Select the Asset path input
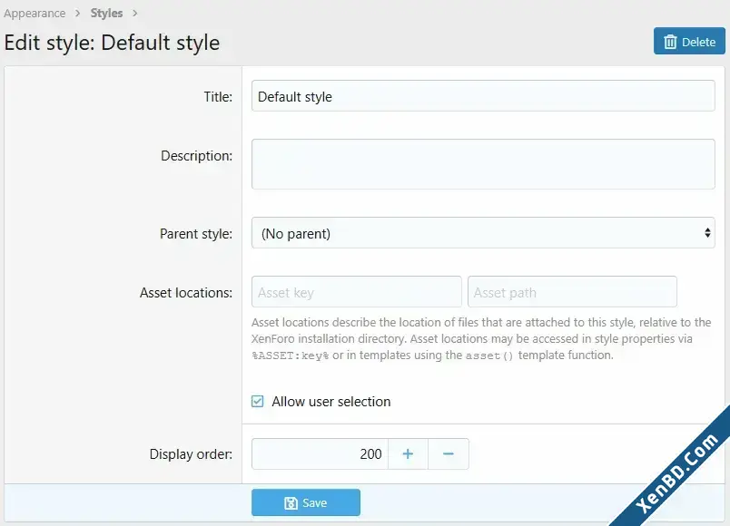This screenshot has height=526, width=730. tap(572, 292)
